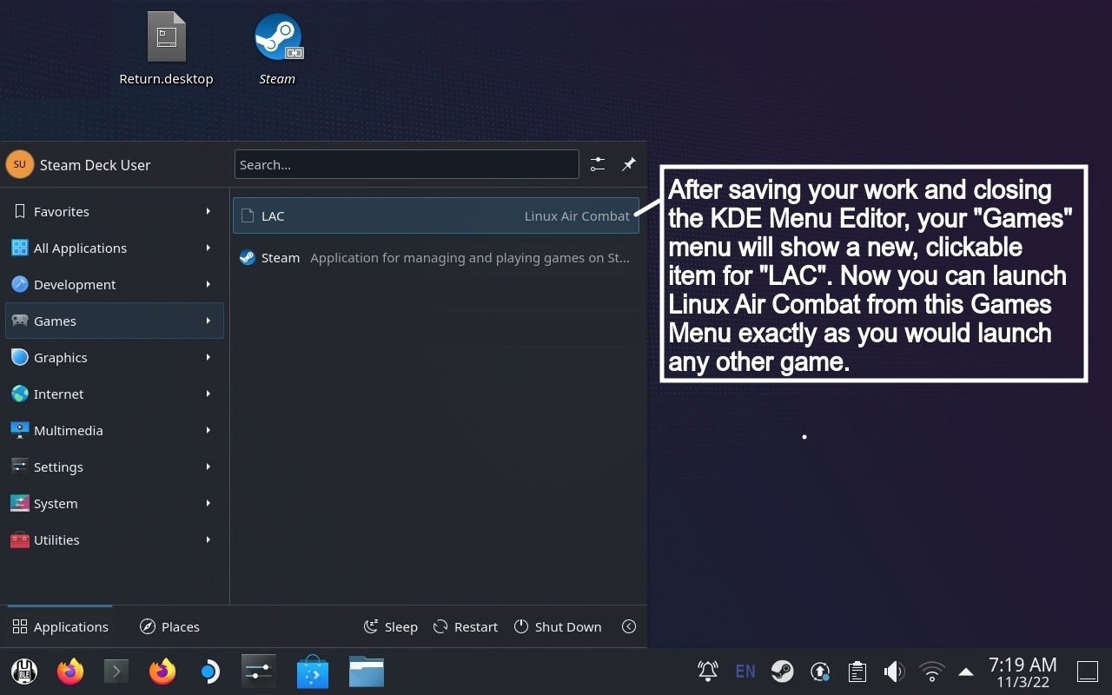This screenshot has height=695, width=1112.
Task: Open the Settings category
Action: 115,467
